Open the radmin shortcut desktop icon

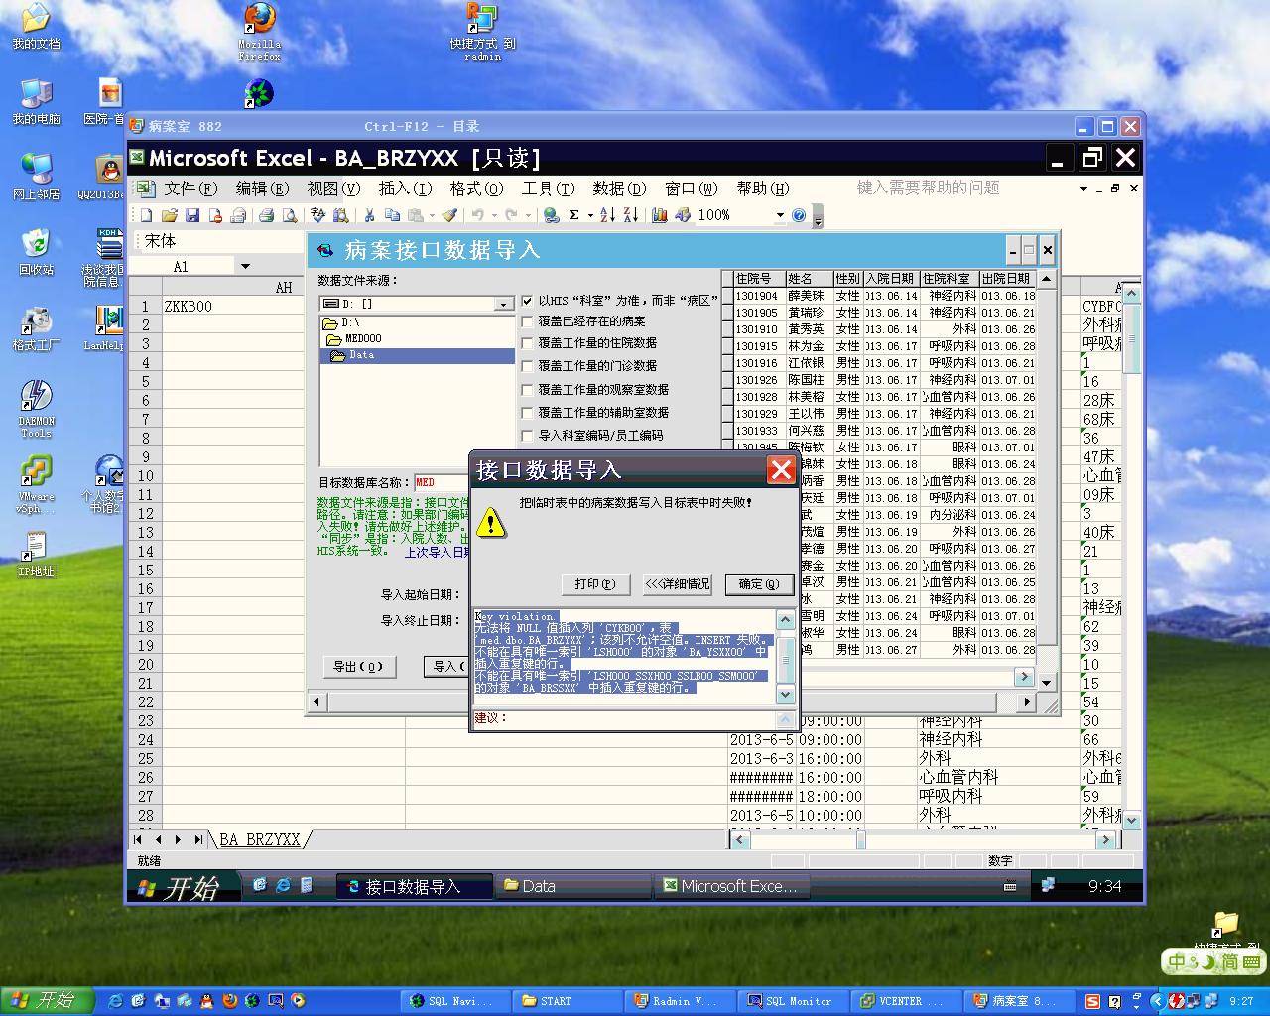coord(482,32)
